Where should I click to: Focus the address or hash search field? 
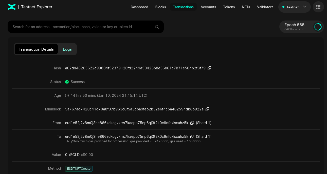tap(81, 27)
